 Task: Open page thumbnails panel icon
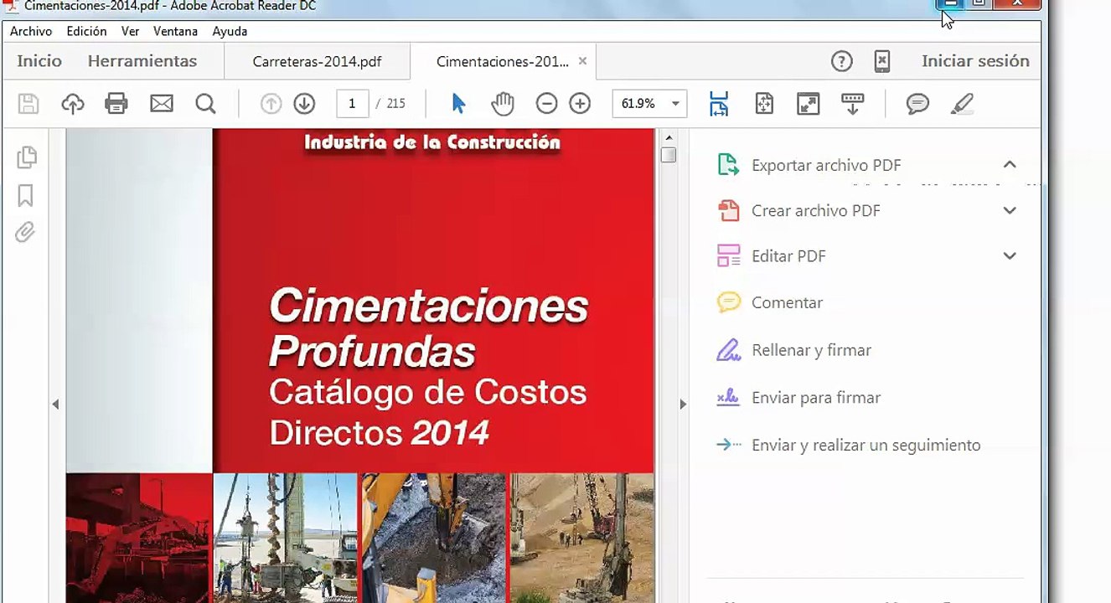coord(26,157)
